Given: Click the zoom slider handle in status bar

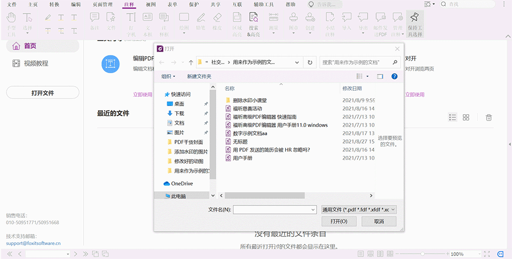Looking at the screenshot, I should [423, 254].
